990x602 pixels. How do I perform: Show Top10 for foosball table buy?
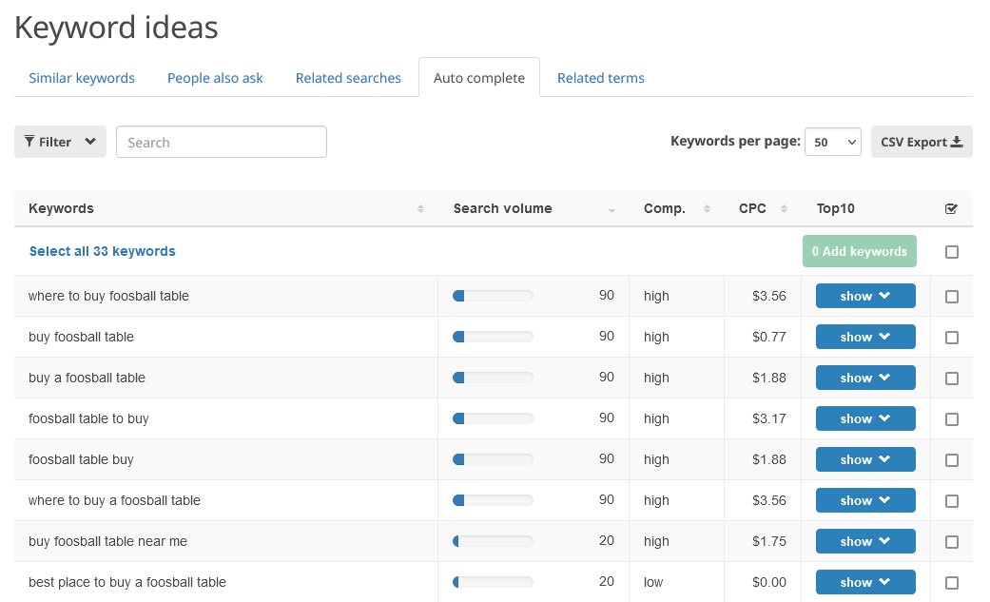pyautogui.click(x=865, y=459)
